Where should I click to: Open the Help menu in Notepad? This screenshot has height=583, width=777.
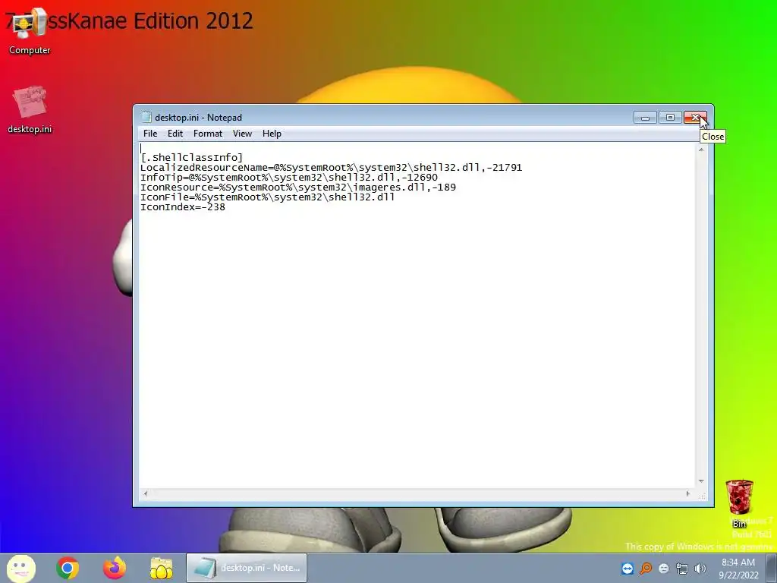click(x=272, y=134)
